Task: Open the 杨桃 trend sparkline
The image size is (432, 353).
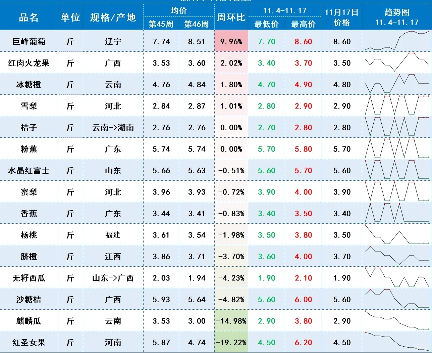Action: [397, 234]
